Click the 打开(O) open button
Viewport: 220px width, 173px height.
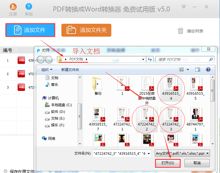pyautogui.click(x=168, y=163)
